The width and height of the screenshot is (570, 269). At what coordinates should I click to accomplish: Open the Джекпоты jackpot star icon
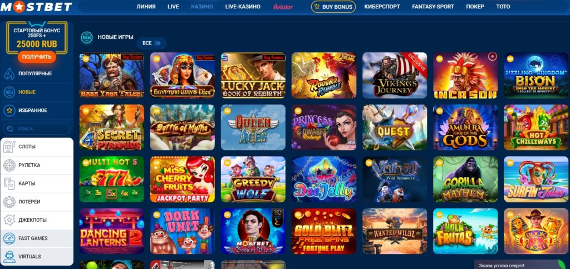click(x=9, y=220)
